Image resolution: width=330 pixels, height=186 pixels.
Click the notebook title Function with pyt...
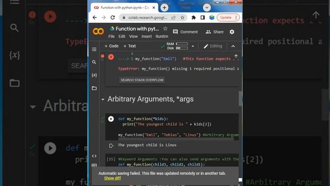[x=137, y=29]
